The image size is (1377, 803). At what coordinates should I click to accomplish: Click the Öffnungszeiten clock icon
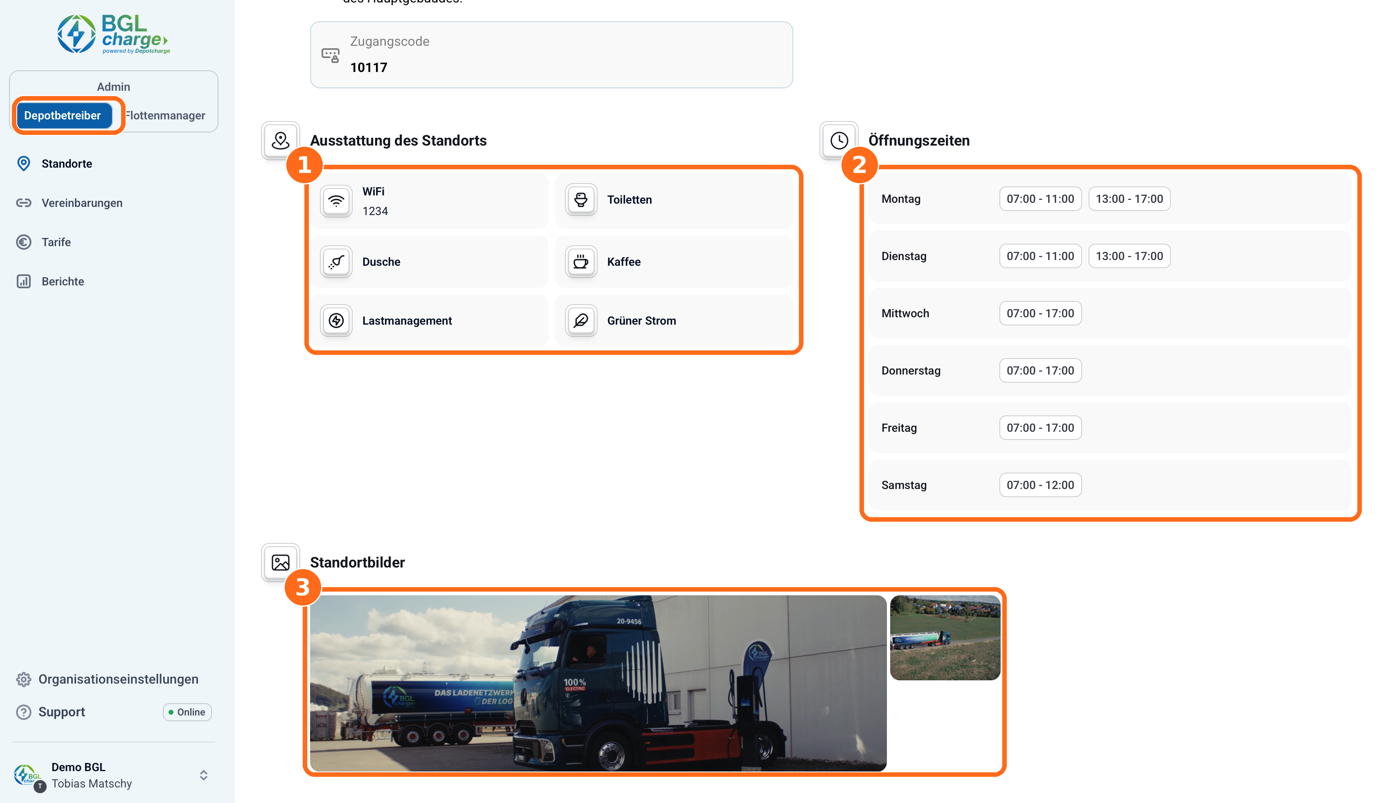pos(839,140)
